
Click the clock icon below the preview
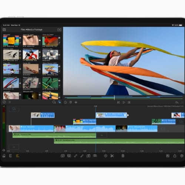click(65, 102)
